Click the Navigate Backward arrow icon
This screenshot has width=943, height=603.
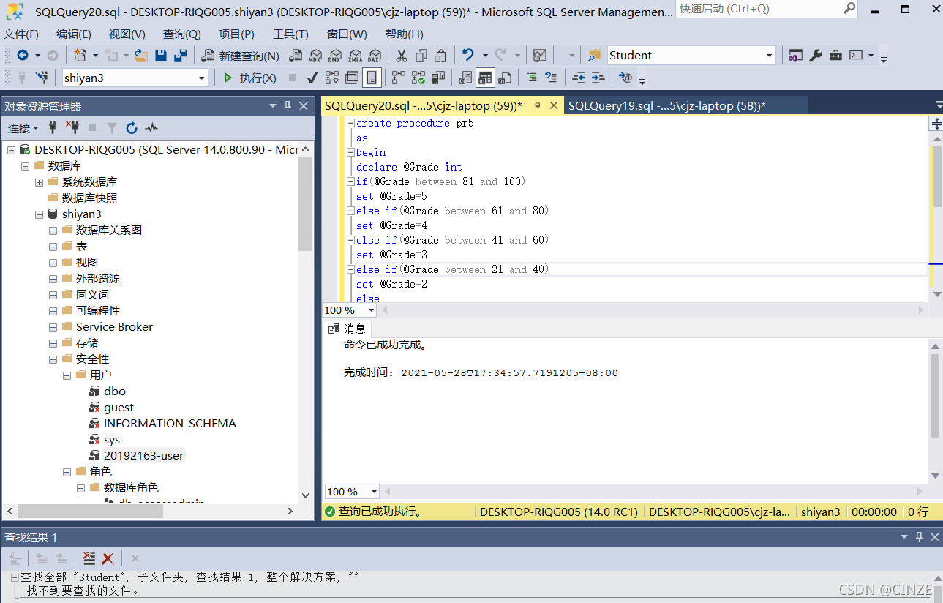23,55
